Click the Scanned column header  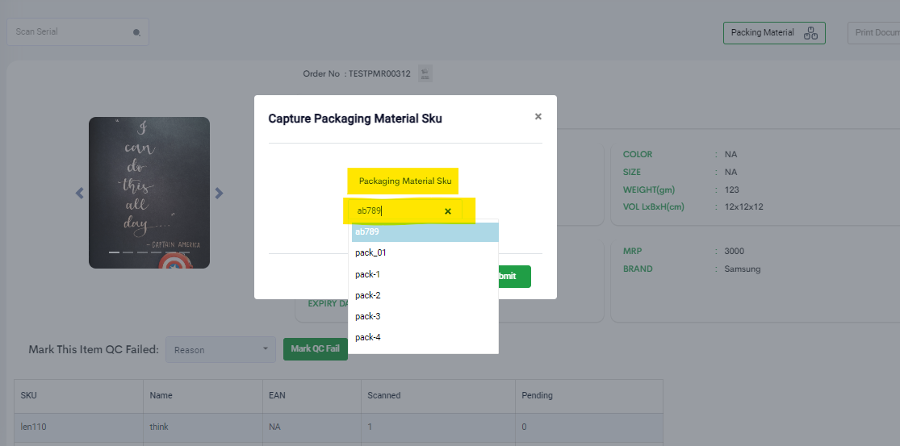[x=438, y=396]
